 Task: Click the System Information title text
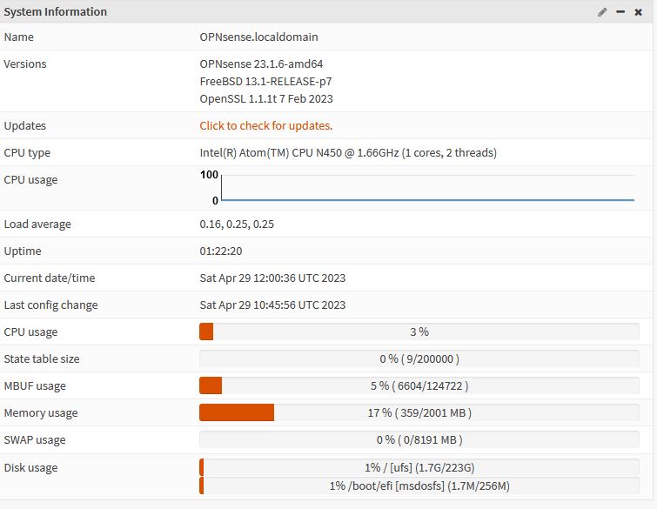[x=56, y=11]
